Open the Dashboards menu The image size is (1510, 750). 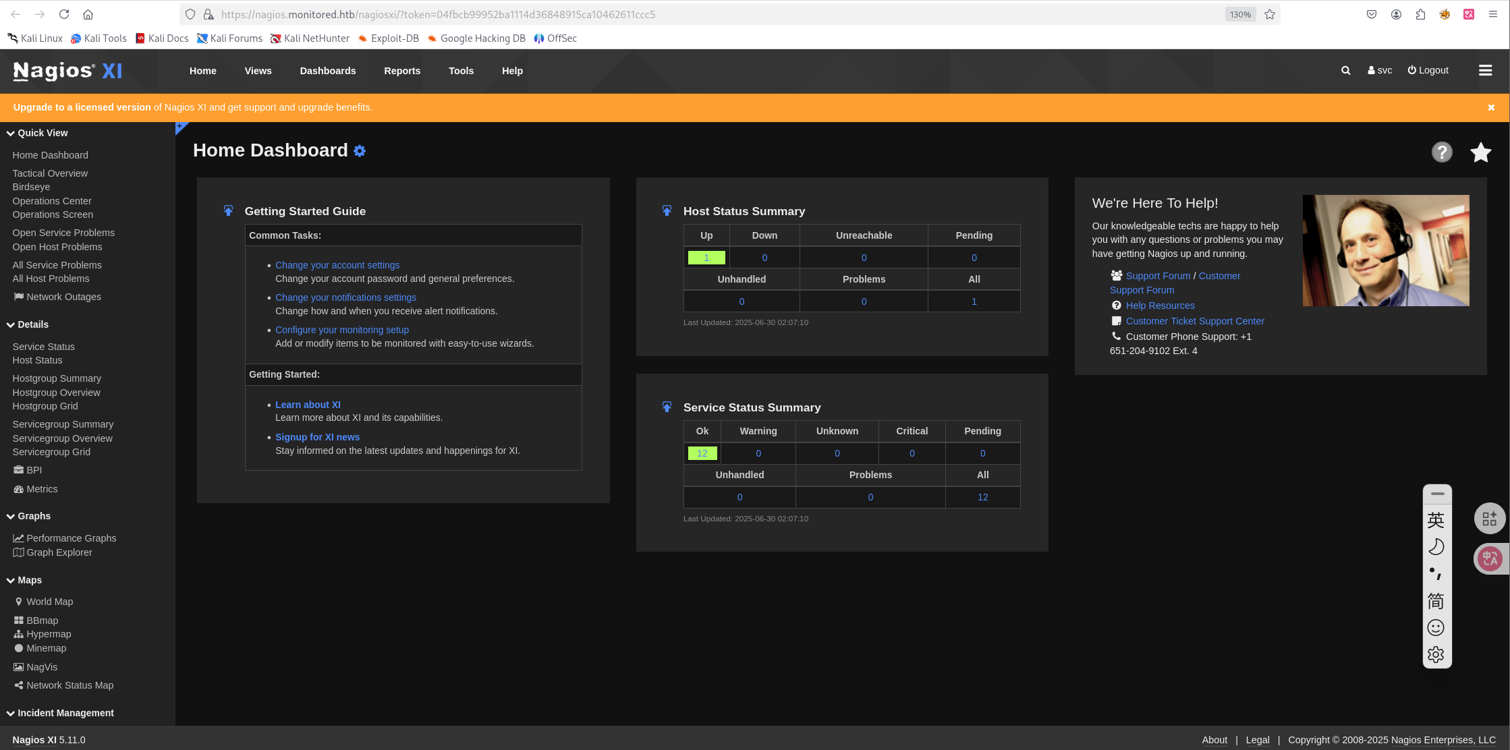328,71
